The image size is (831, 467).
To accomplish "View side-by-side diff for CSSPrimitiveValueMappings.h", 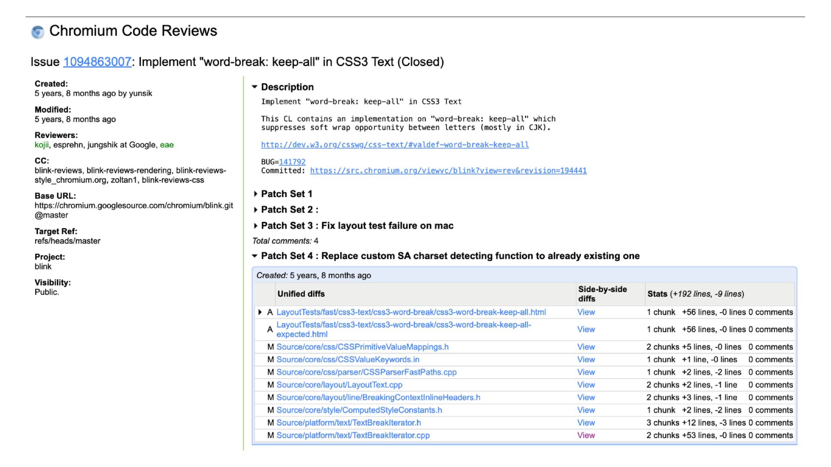I will point(586,347).
